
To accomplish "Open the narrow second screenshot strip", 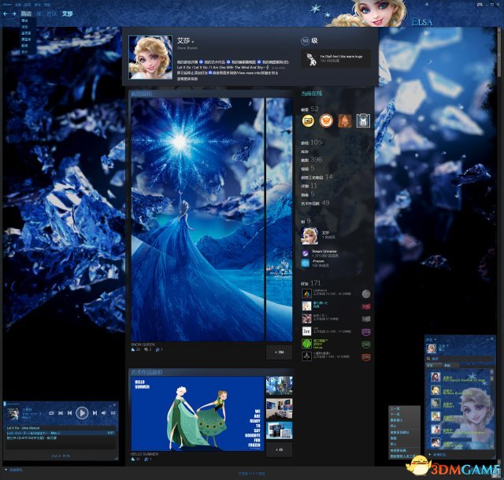I will tap(279, 220).
